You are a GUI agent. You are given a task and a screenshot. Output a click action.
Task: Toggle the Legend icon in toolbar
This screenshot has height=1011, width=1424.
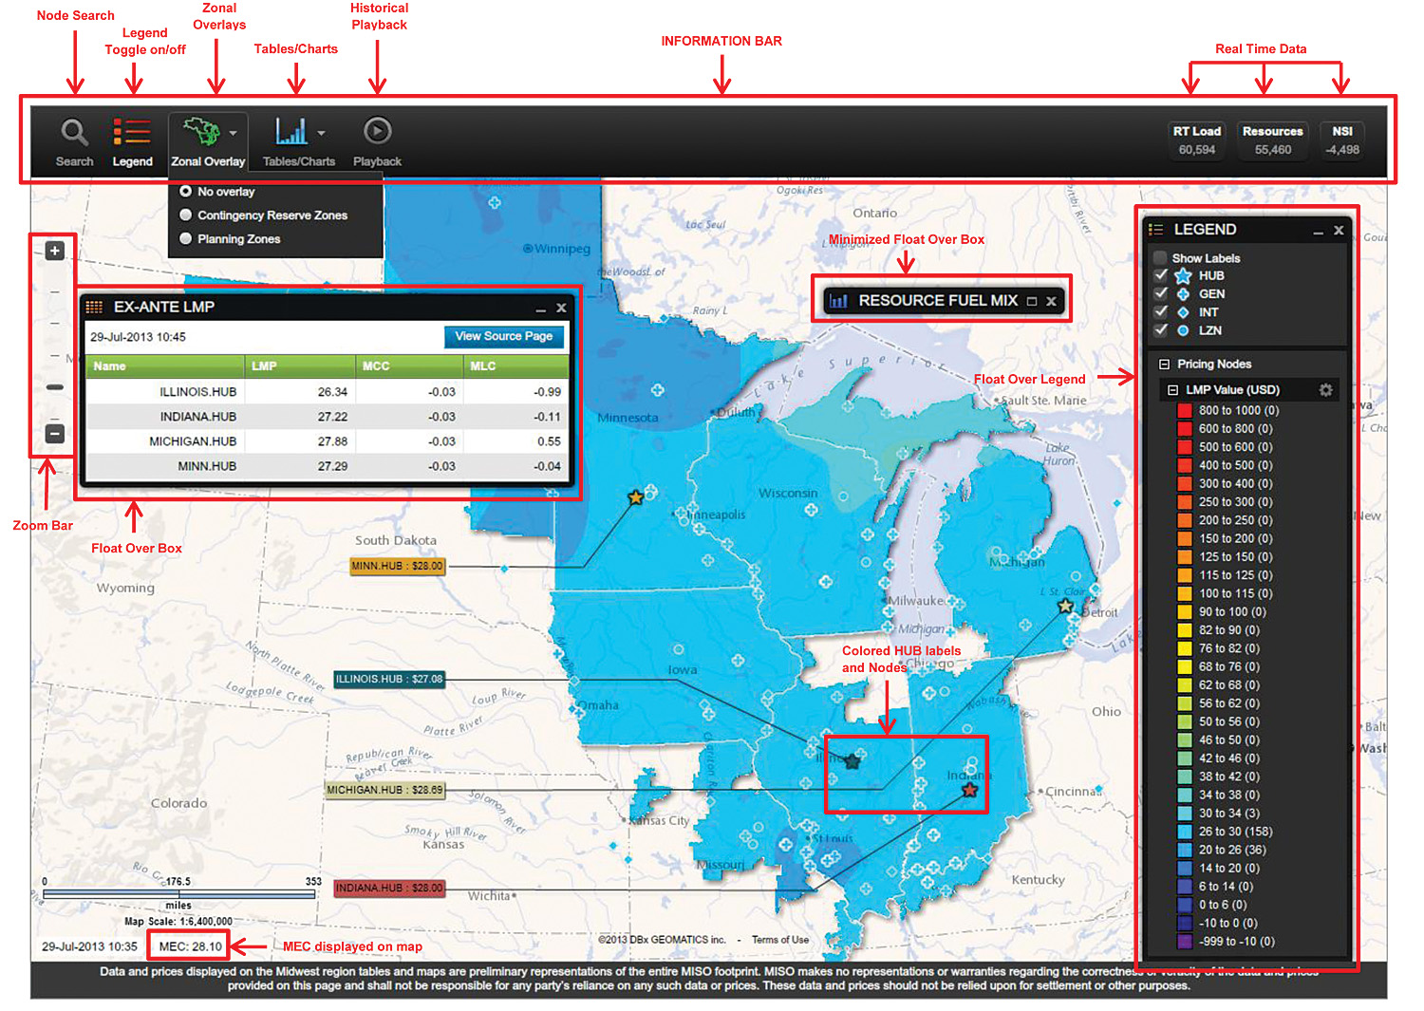[132, 132]
